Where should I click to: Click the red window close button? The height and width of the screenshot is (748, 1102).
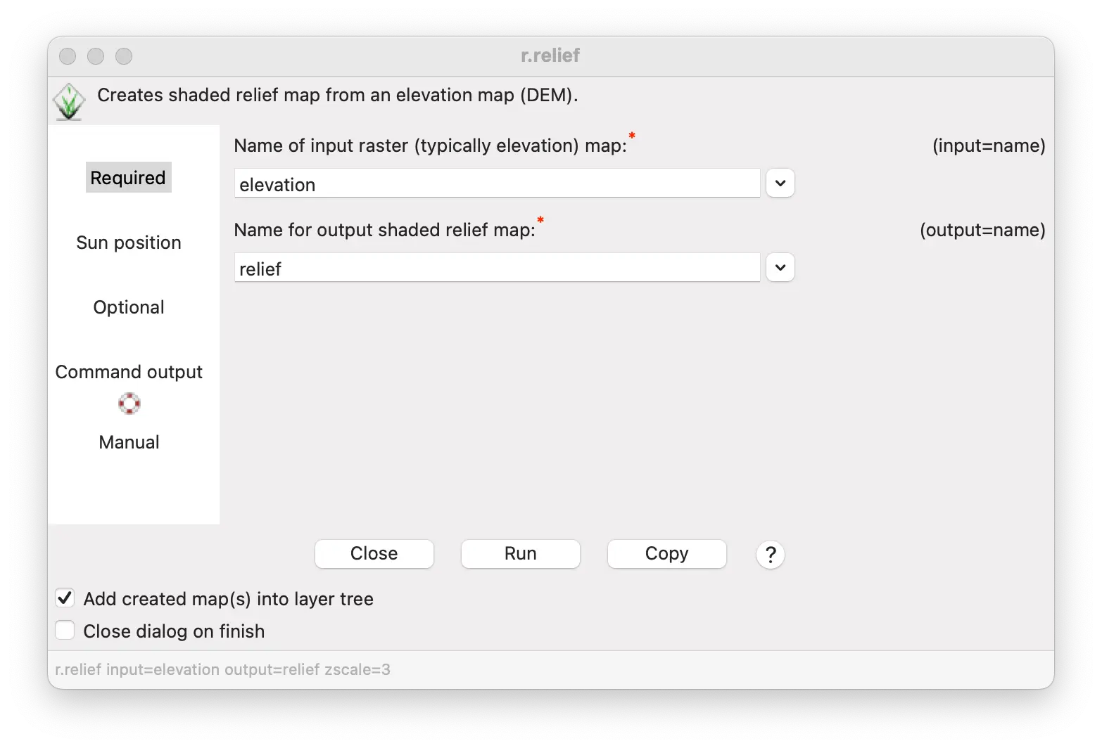[x=68, y=56]
